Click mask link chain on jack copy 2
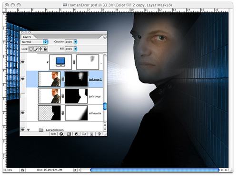Screen dimensions: 238x182 tap(63, 79)
